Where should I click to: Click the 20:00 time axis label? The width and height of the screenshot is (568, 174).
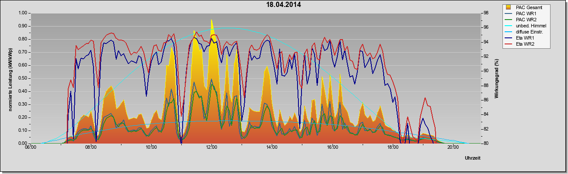[x=453, y=148]
